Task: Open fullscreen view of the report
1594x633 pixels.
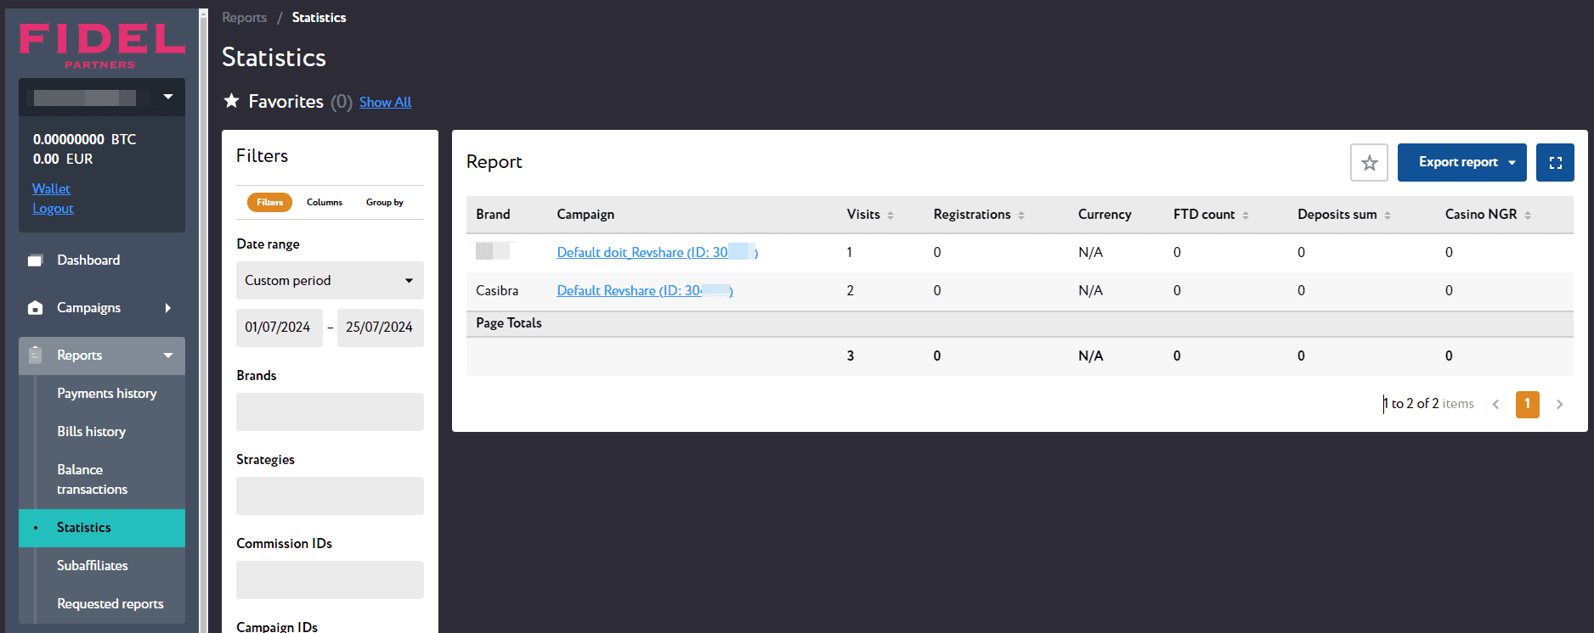Action: [1555, 162]
